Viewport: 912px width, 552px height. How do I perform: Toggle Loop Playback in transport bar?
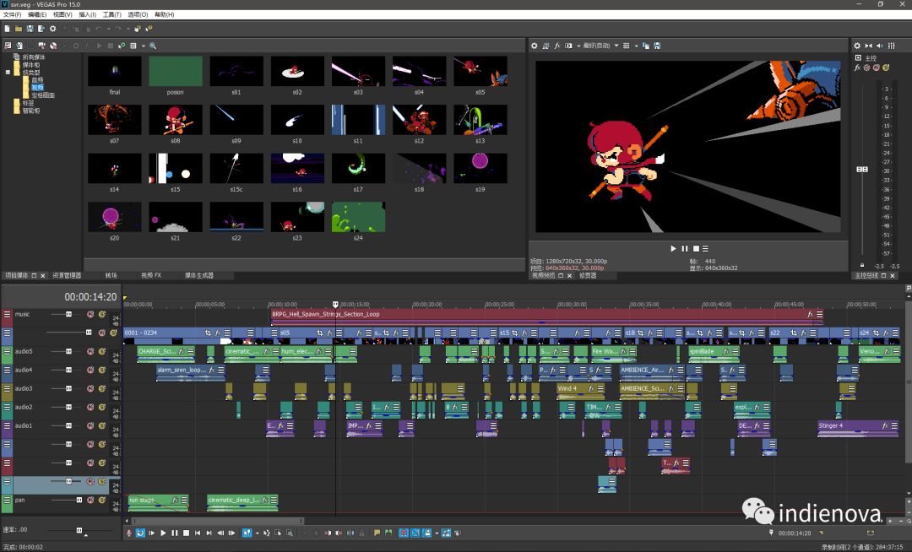point(140,533)
